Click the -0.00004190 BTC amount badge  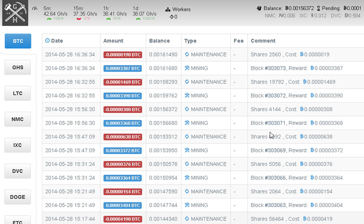[123, 219]
